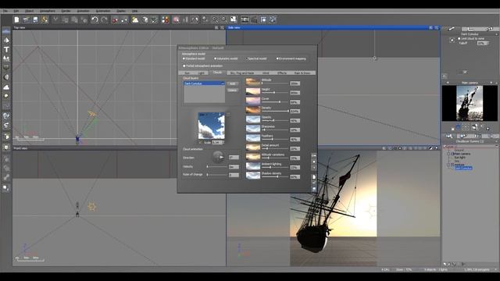Click the Velocity slider

pos(217,166)
